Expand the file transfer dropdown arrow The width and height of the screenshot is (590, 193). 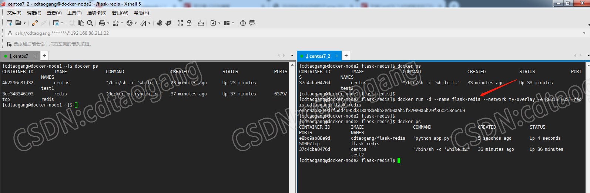122,23
